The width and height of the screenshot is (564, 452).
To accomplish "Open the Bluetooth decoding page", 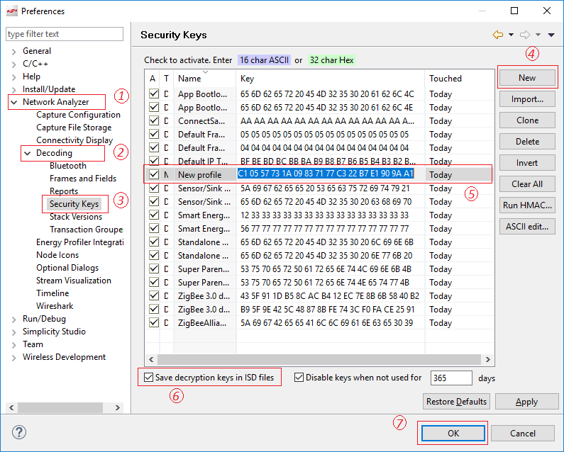I will point(68,166).
